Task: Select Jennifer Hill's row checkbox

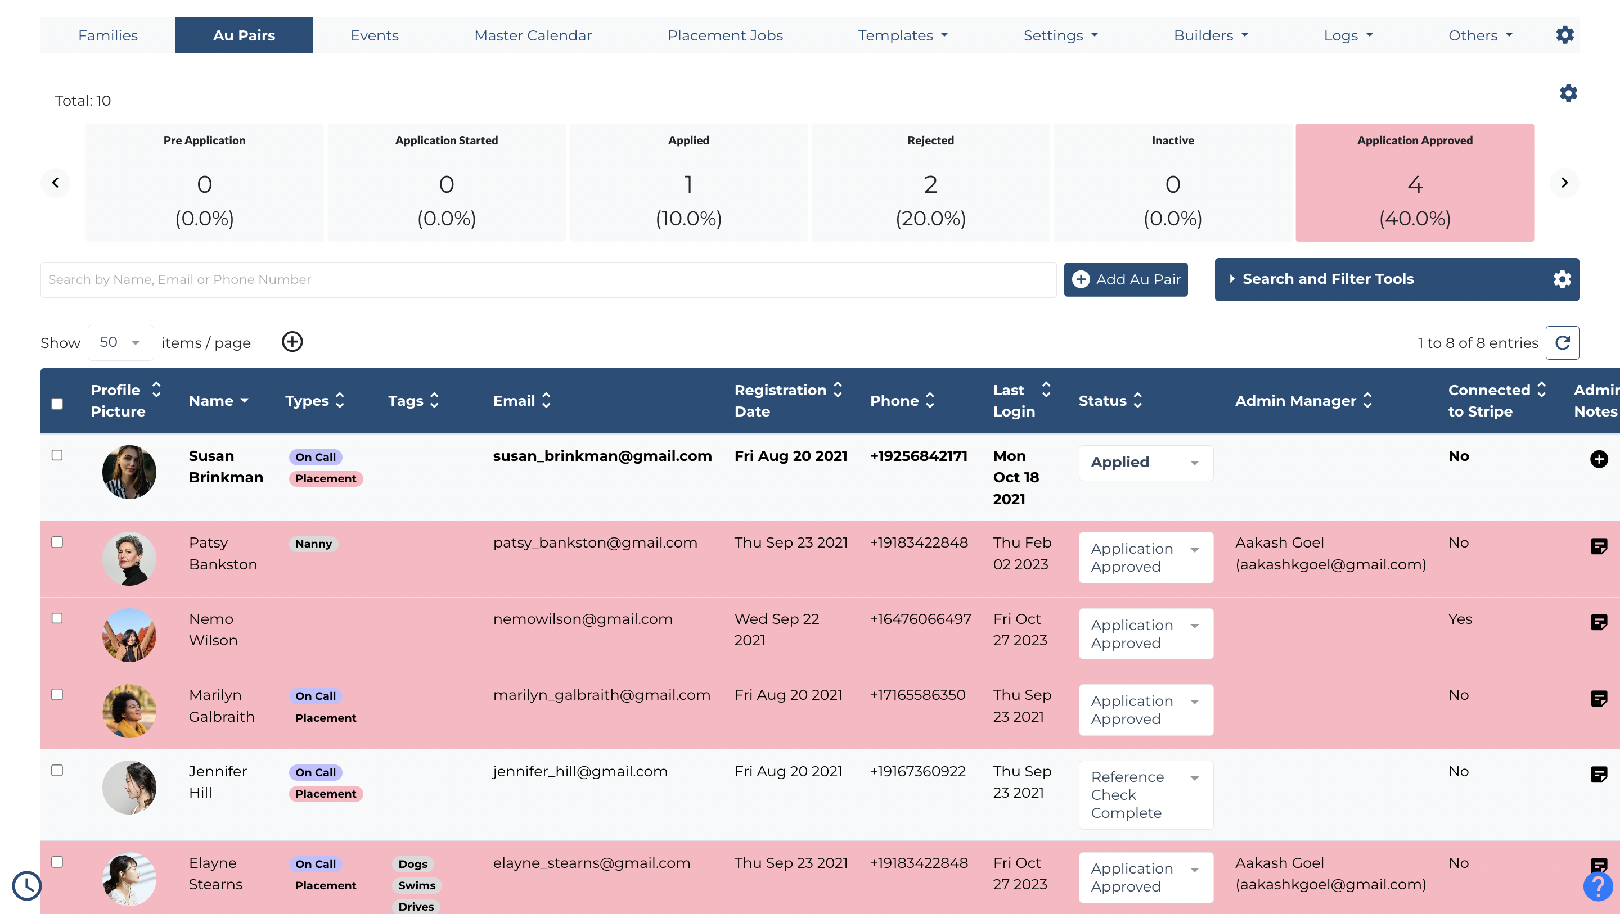Action: coord(57,771)
